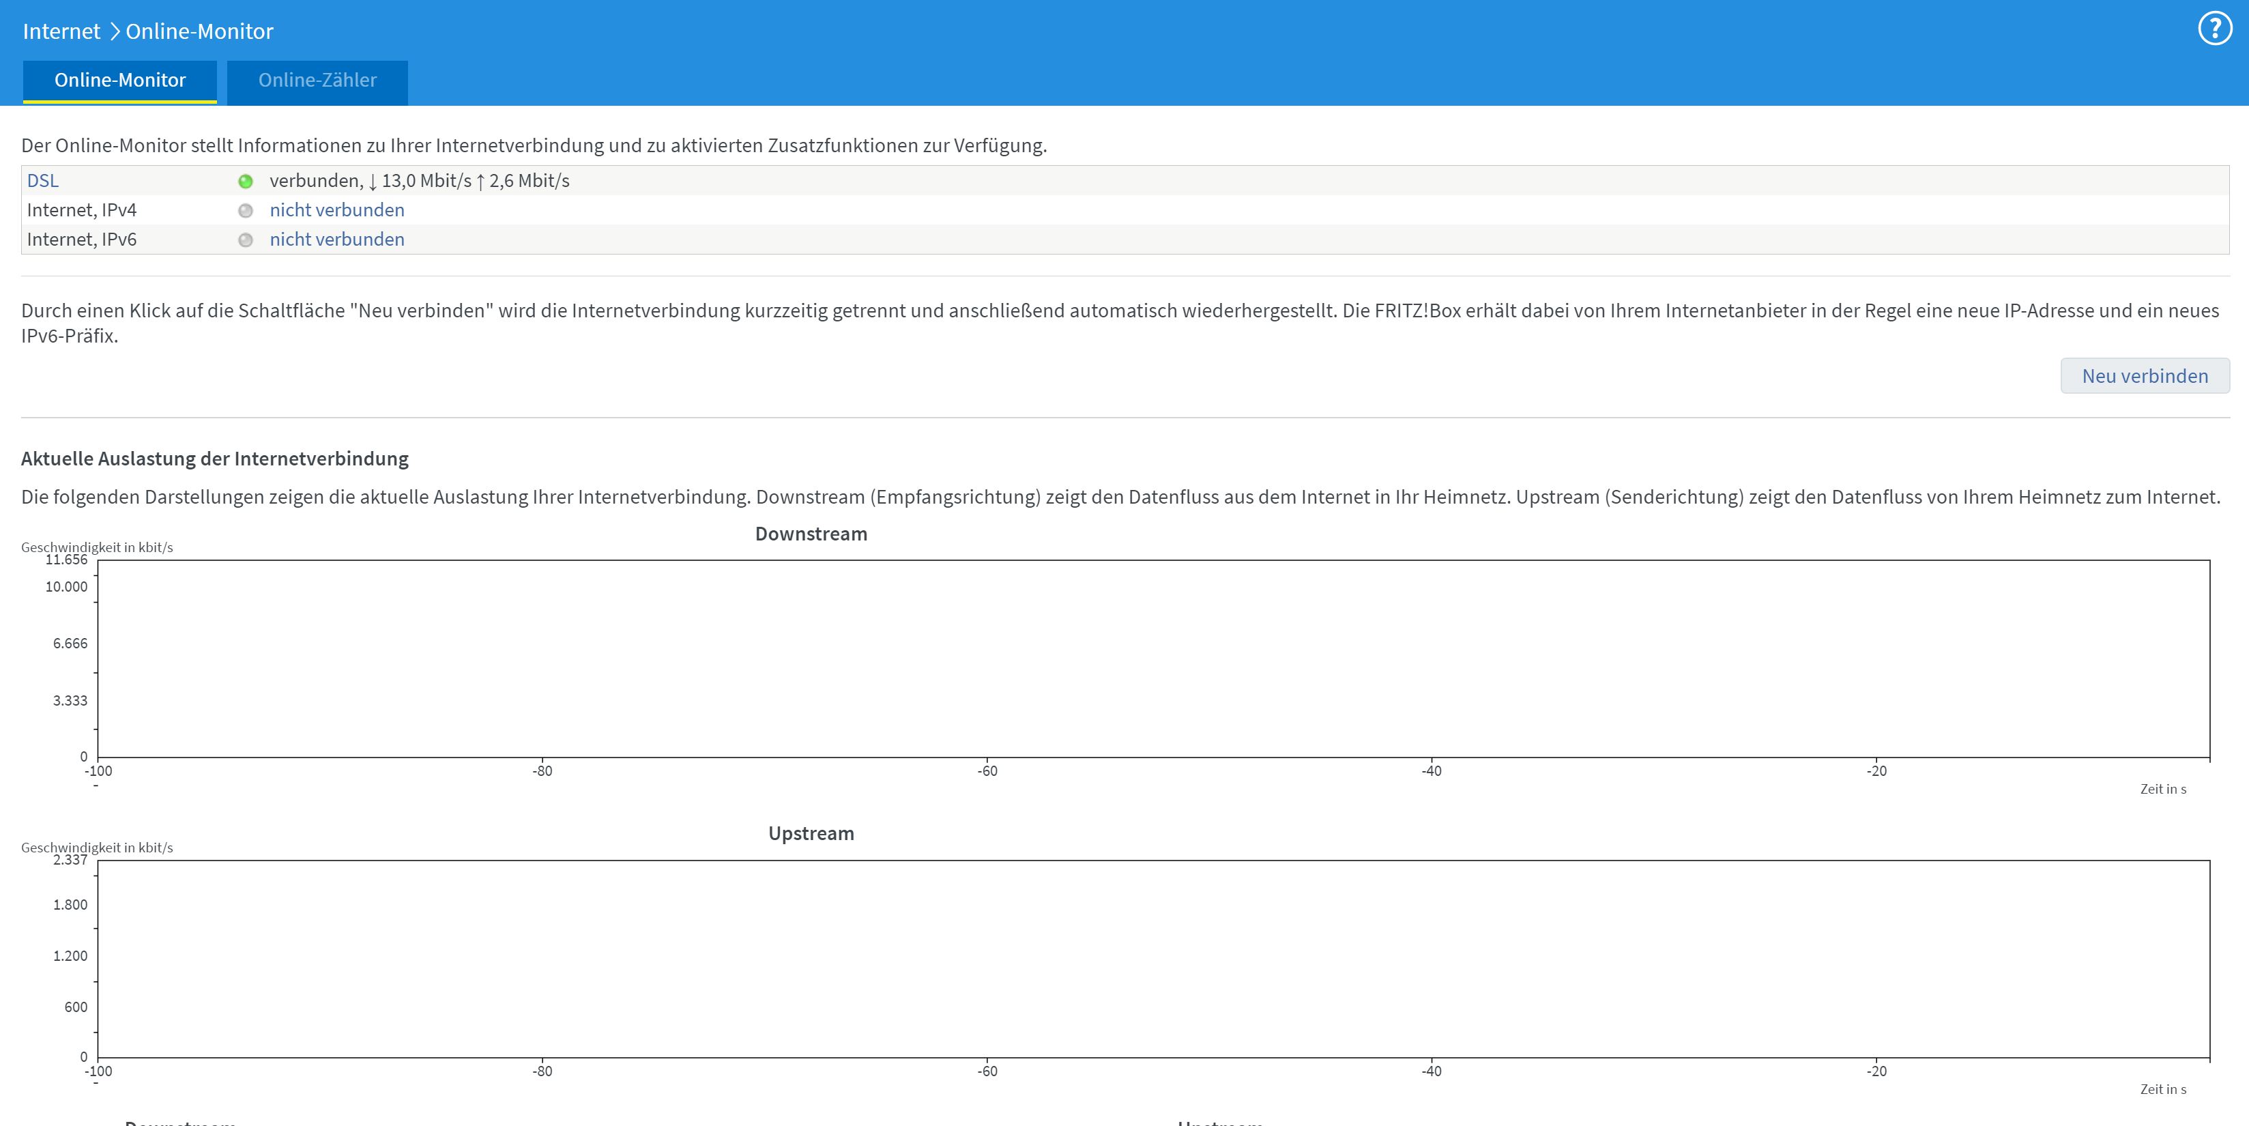The width and height of the screenshot is (2249, 1126).
Task: Open the help question mark icon
Action: pos(2214,29)
